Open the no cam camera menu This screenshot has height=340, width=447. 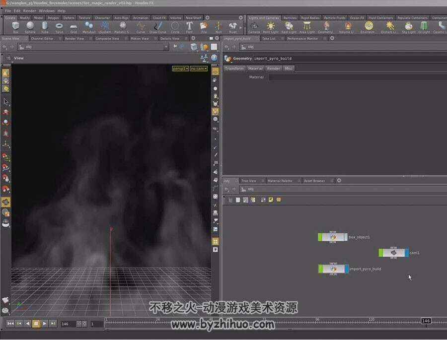[x=199, y=68]
